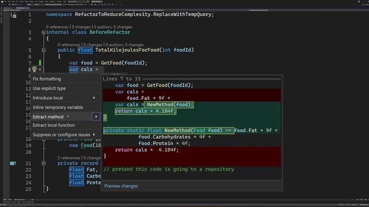369x207 pixels.
Task: Click highlighted float return type on line 5
Action: 85,50
